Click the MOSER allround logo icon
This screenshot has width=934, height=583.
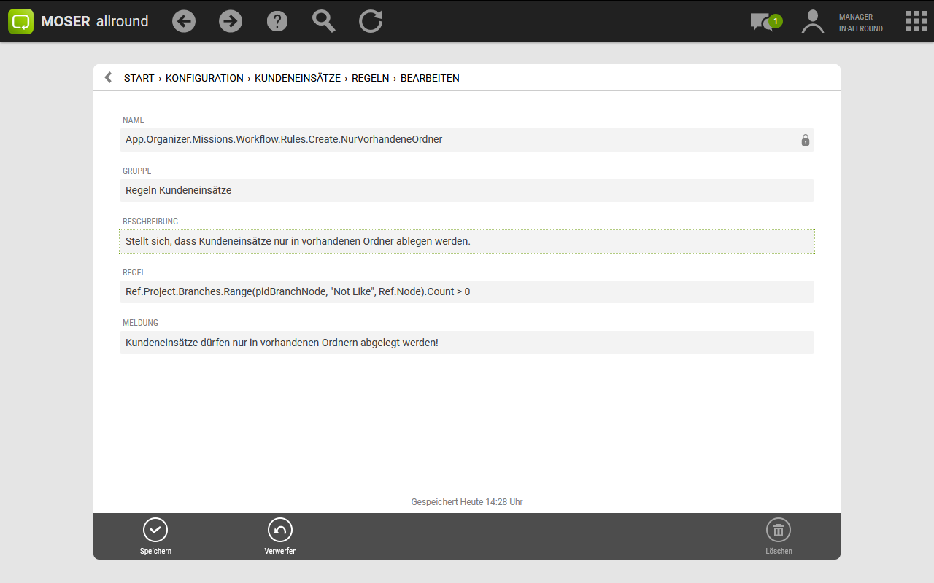pos(21,21)
